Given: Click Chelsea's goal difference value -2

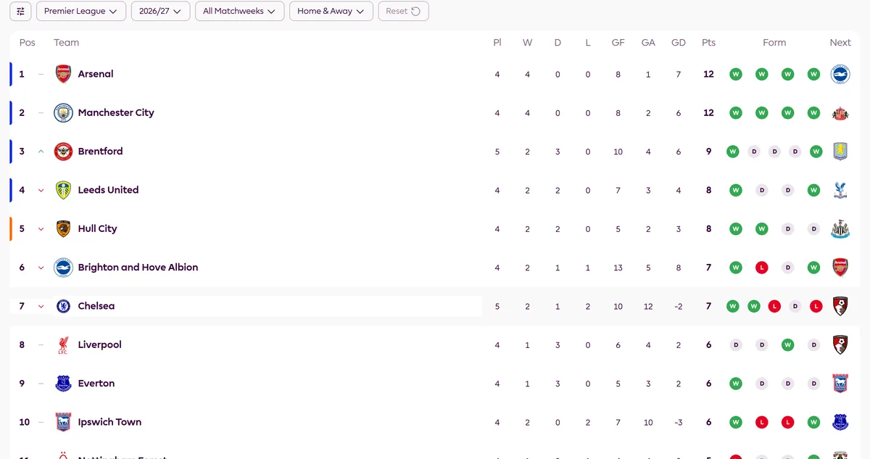Looking at the screenshot, I should (x=679, y=306).
